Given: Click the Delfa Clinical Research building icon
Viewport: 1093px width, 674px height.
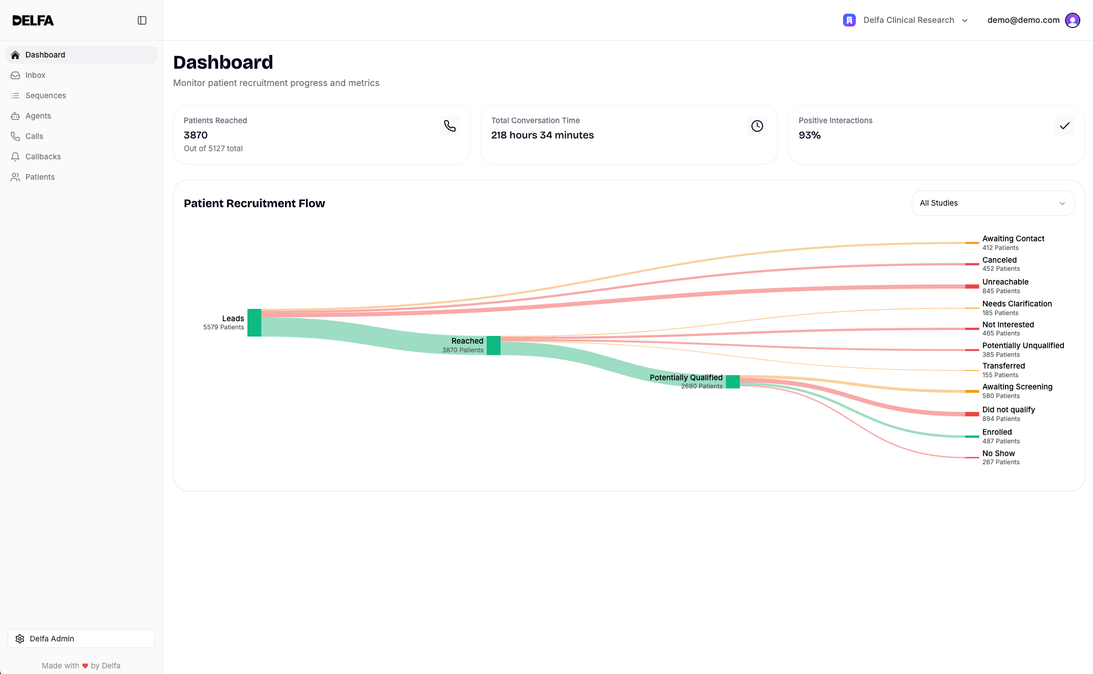Looking at the screenshot, I should pyautogui.click(x=849, y=20).
